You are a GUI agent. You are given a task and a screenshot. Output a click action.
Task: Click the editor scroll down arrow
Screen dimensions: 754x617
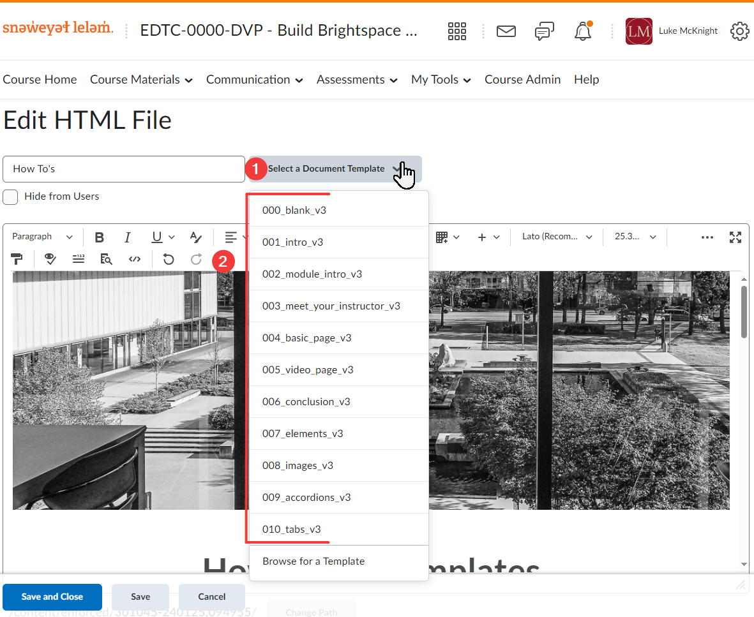744,565
